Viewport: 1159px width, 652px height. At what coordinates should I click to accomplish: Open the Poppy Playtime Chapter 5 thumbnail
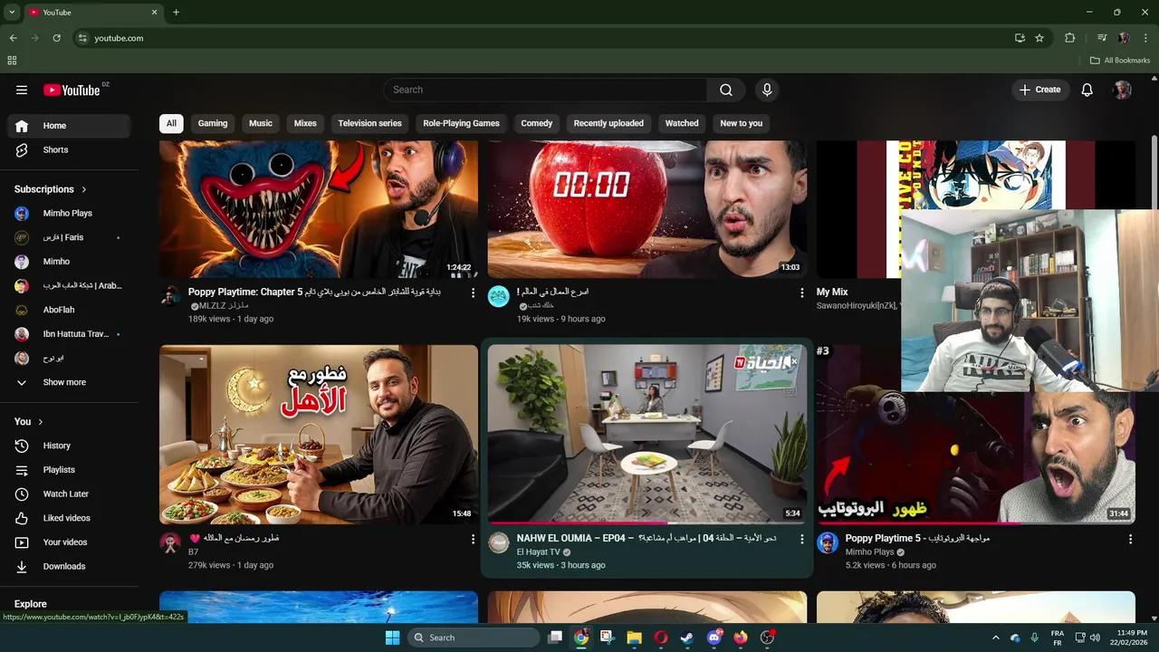pos(319,209)
